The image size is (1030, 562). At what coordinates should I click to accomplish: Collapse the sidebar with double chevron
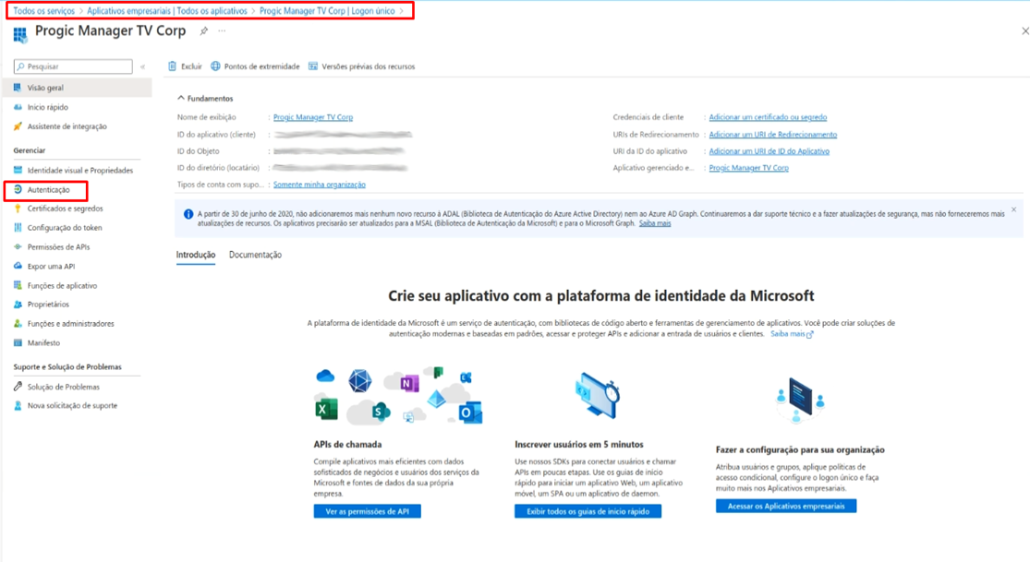click(142, 66)
